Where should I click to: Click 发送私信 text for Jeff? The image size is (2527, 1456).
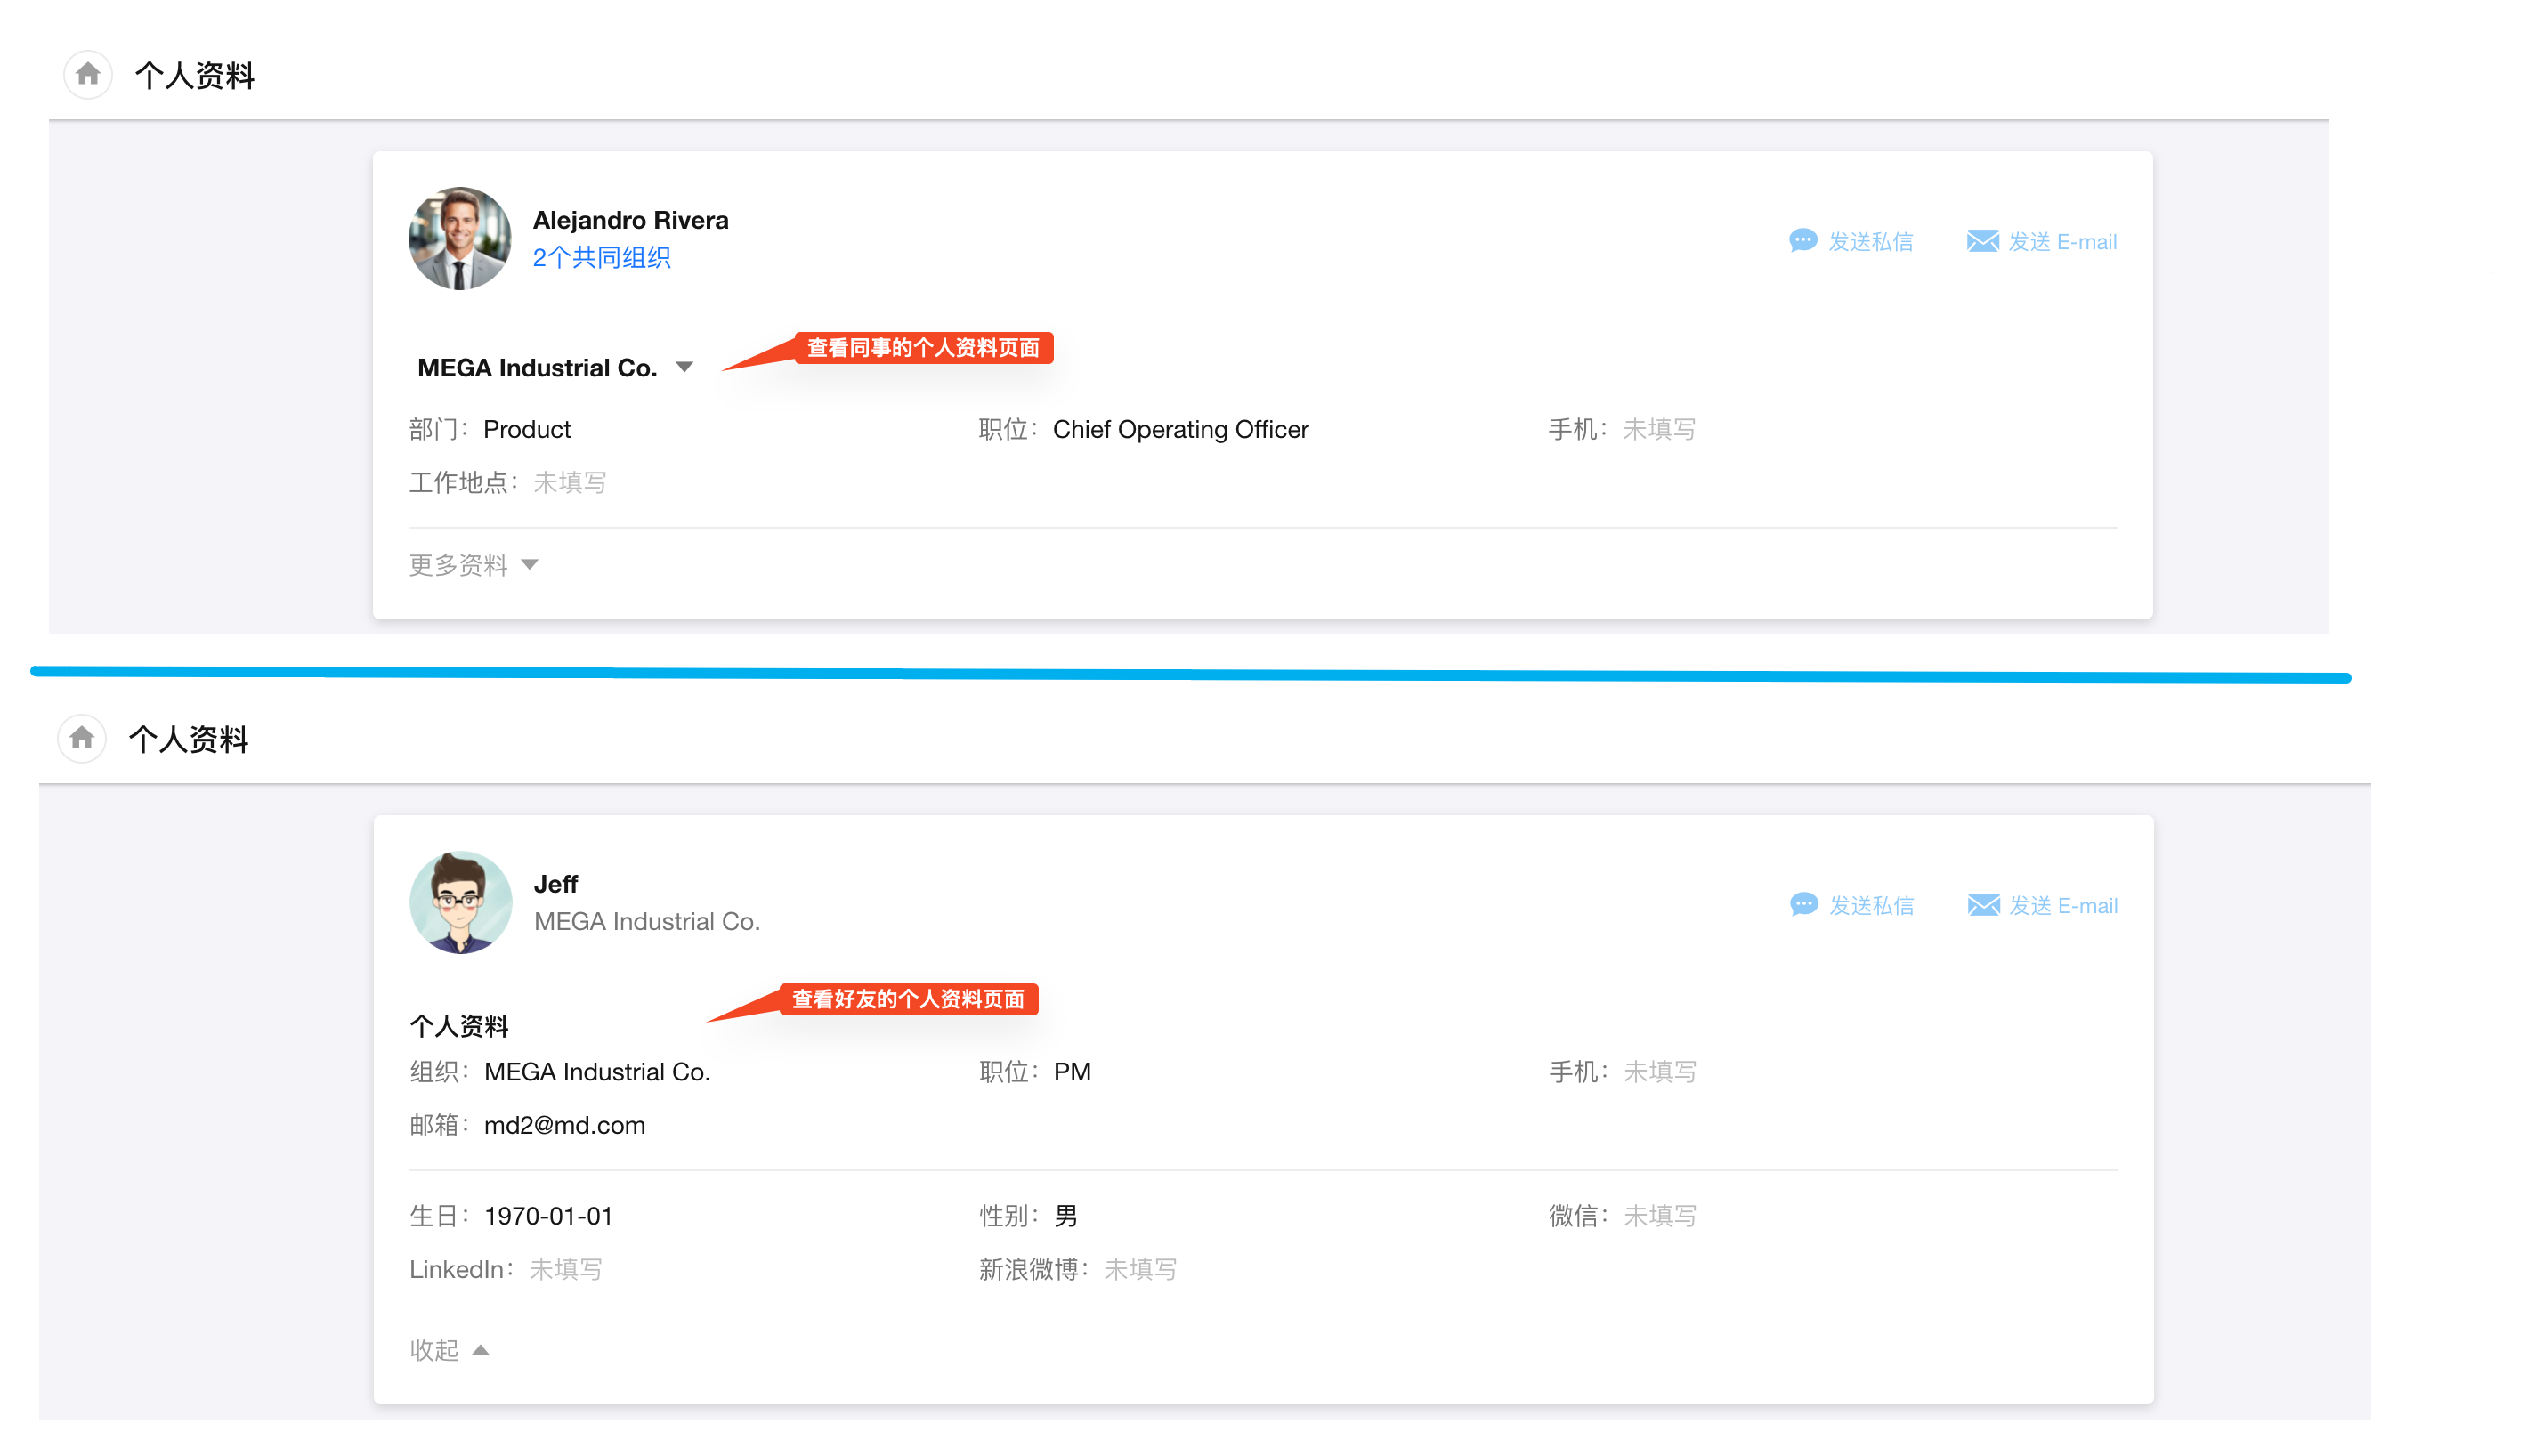[x=1871, y=906]
